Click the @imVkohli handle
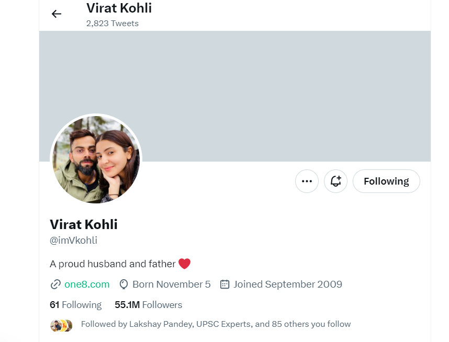Viewport: 449px width, 342px height. click(74, 241)
